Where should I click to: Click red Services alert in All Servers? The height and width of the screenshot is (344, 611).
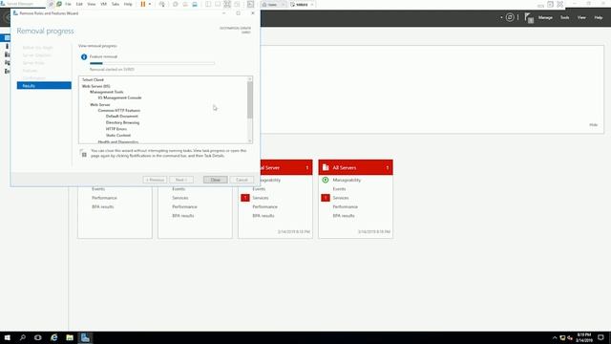[326, 198]
